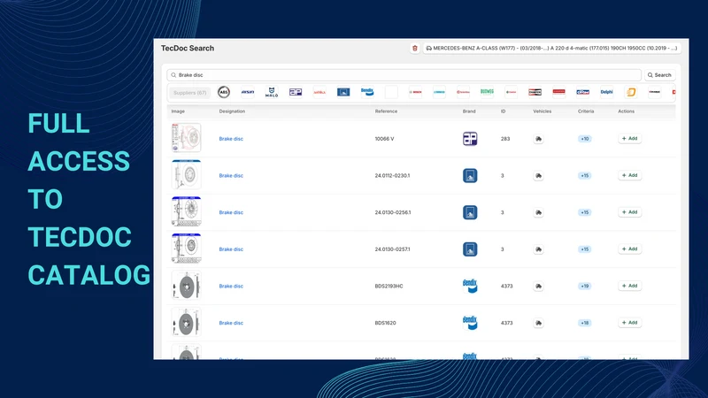Click the Reference column header
Image resolution: width=708 pixels, height=398 pixels.
[x=386, y=111]
